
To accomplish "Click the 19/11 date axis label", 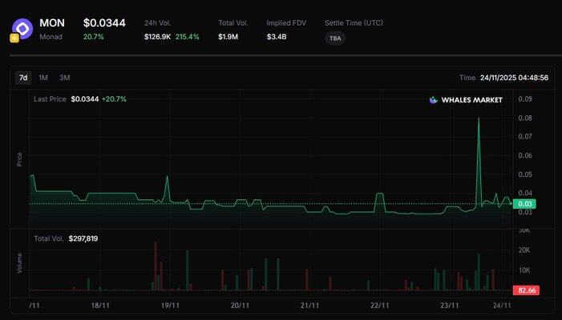I will coord(170,306).
